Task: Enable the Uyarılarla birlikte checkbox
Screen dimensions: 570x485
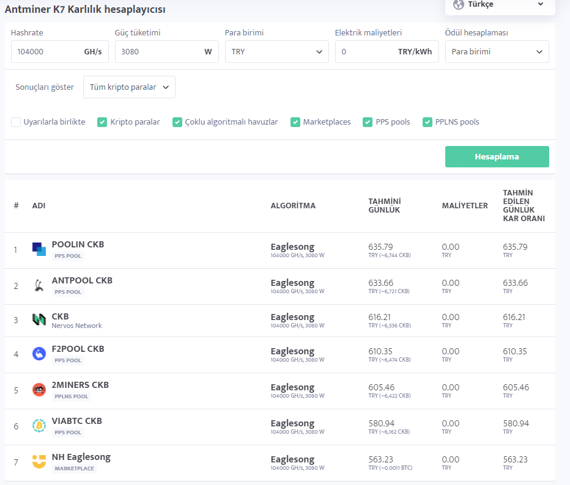Action: click(16, 122)
